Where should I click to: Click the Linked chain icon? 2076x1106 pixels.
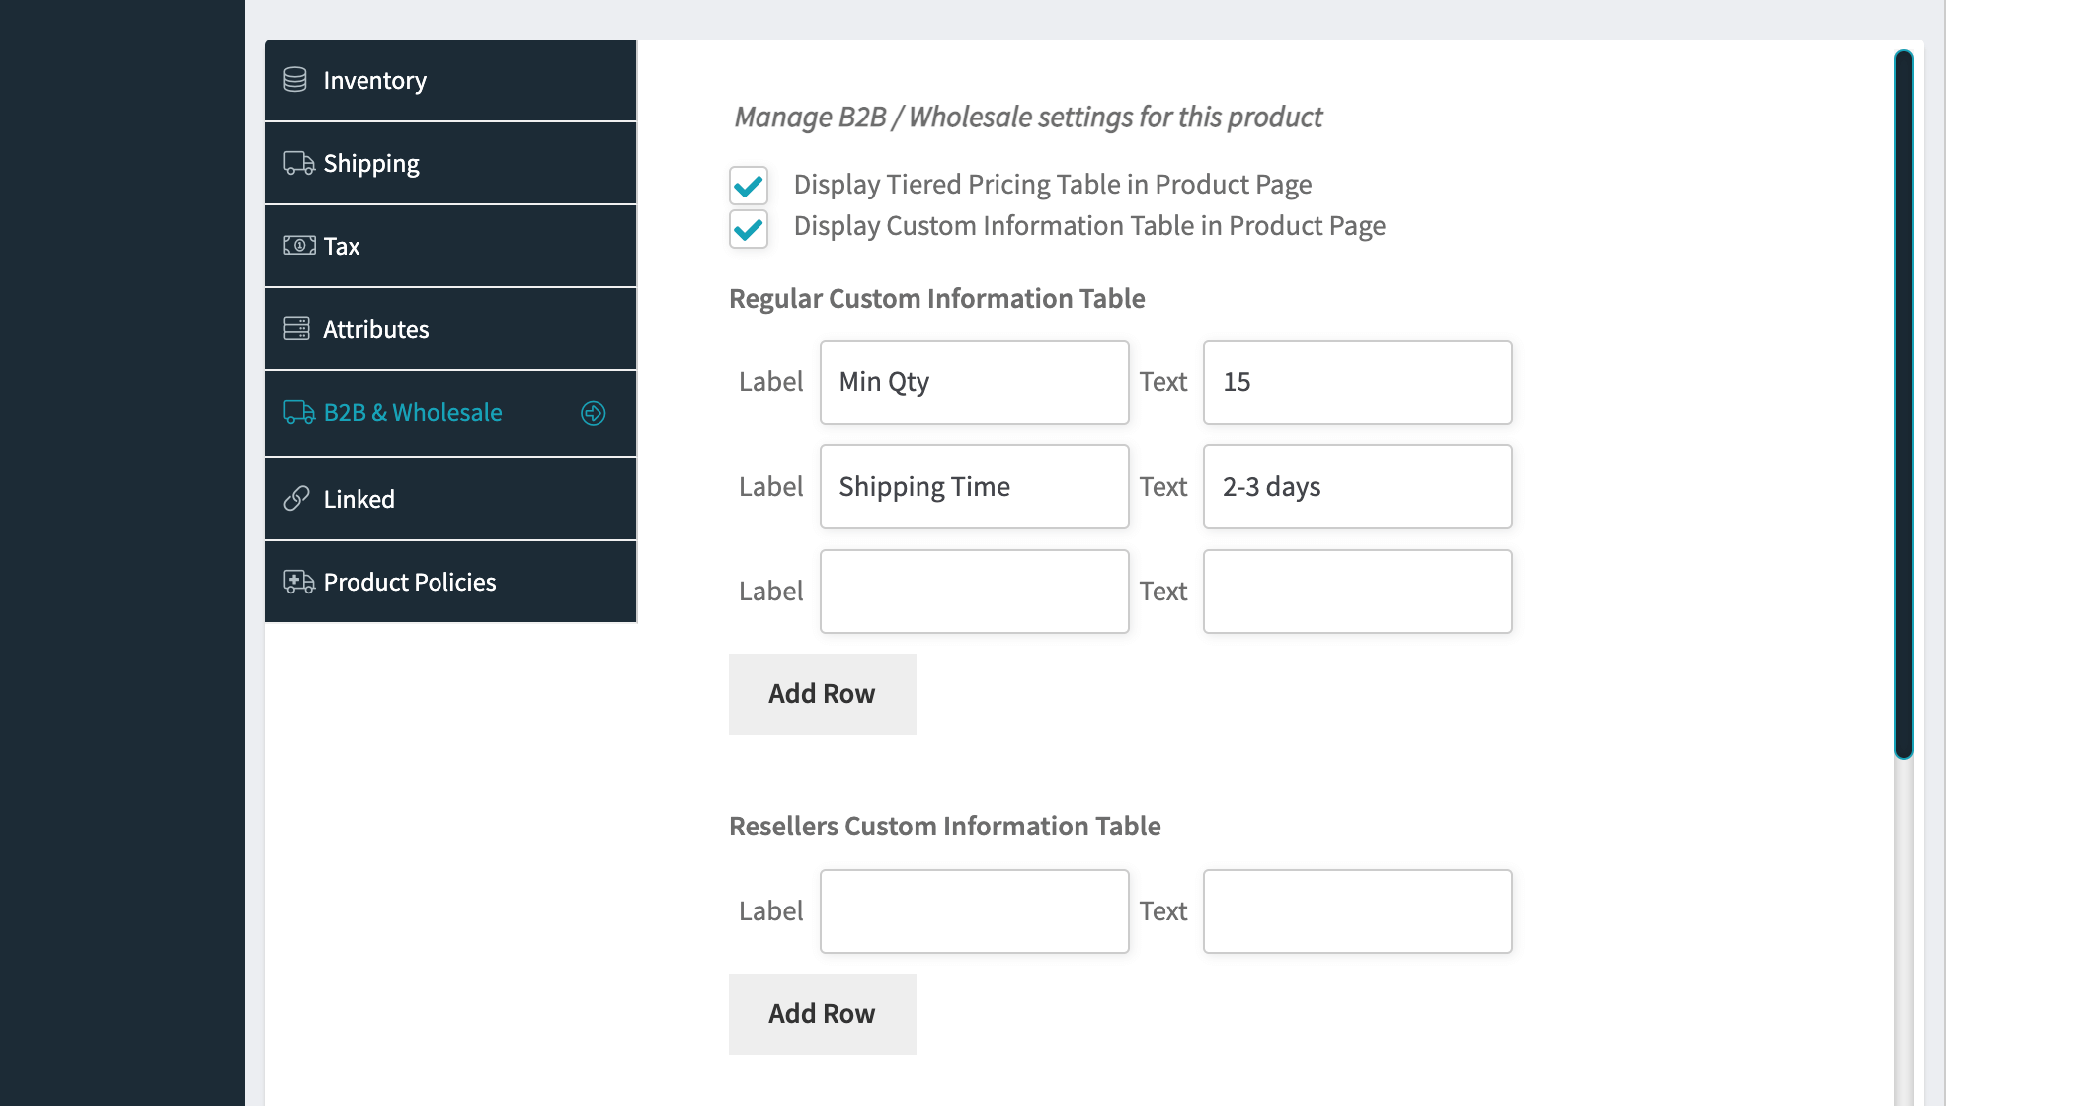(x=296, y=499)
